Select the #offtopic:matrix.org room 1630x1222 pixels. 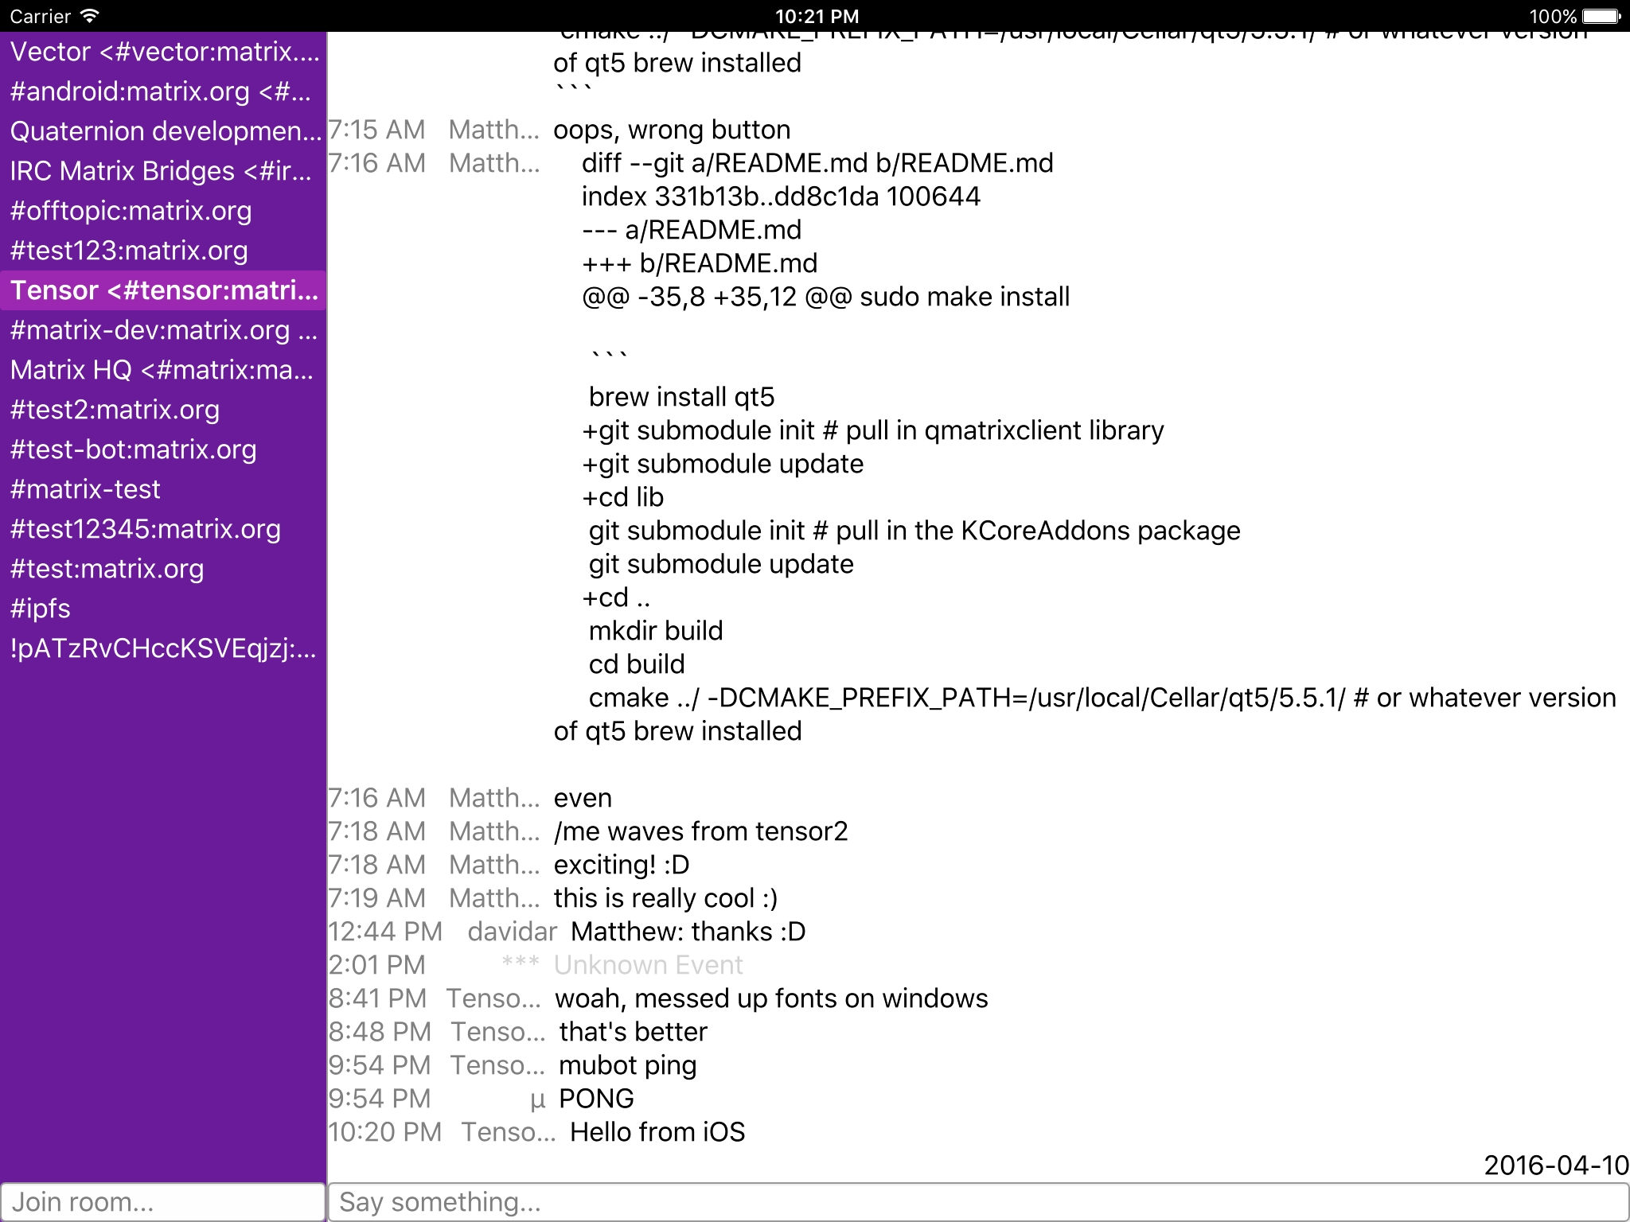point(131,211)
